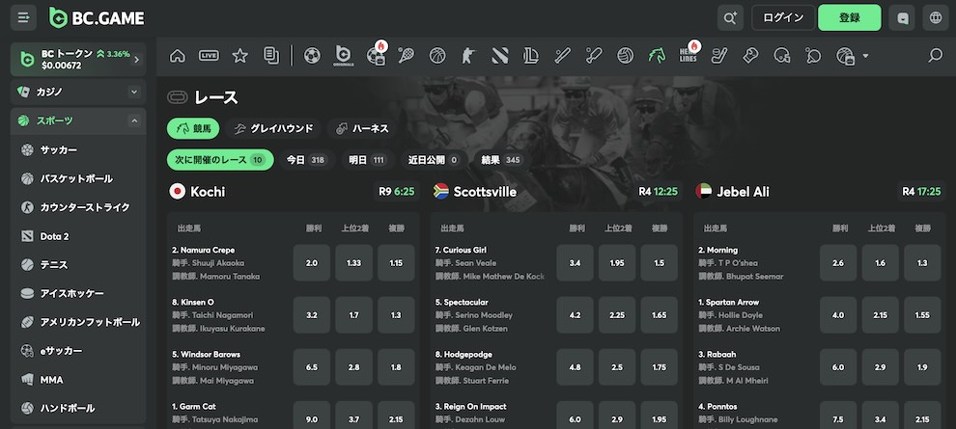Select the soccer ball sport icon
Screen dimensions: 956x429
click(x=312, y=56)
